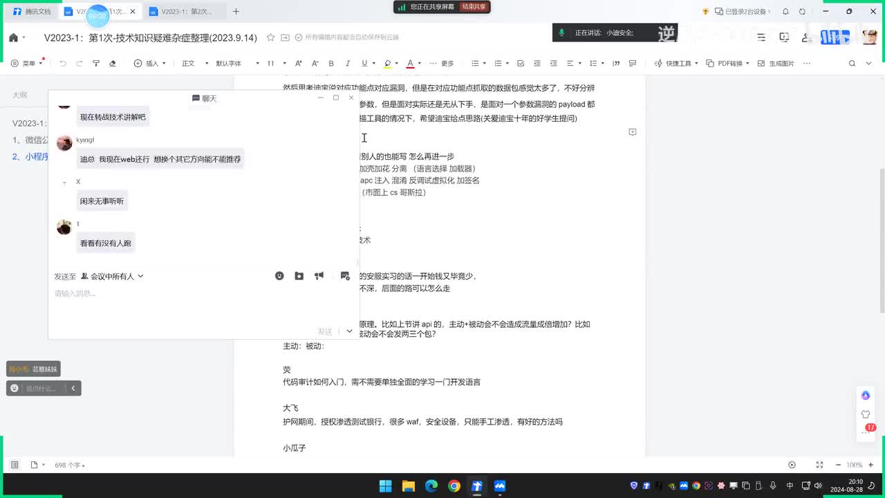This screenshot has height=498, width=885.
Task: Open Google Chrome from taskbar
Action: [x=454, y=486]
